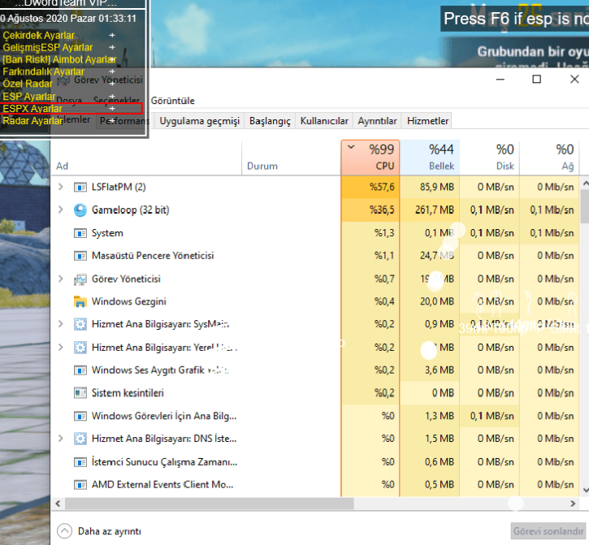
Task: Click the vertical scrollbar down arrow
Action: click(x=585, y=490)
